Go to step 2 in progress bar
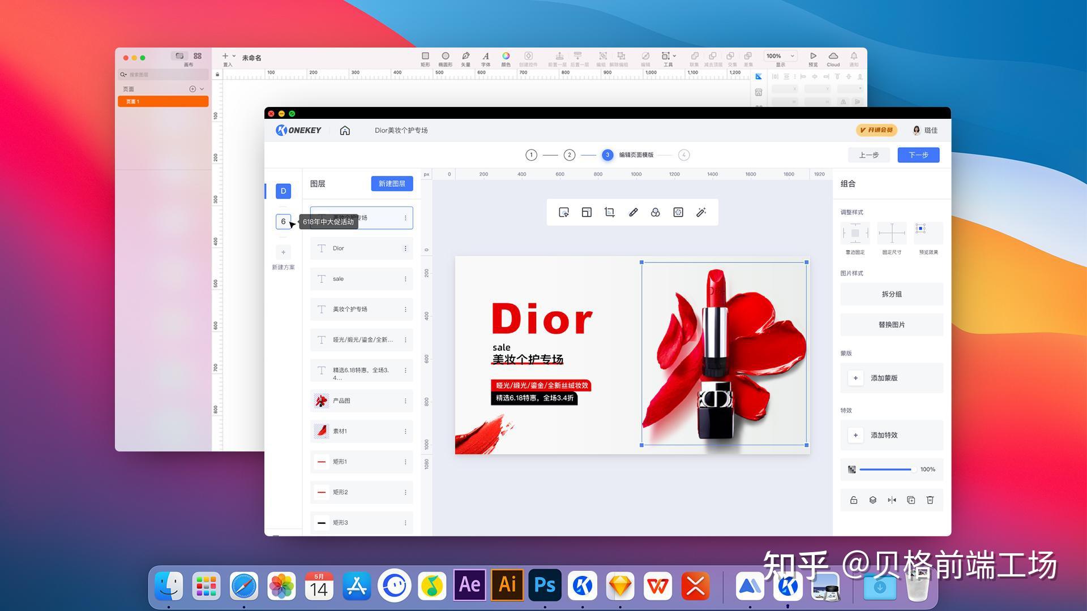 [570, 155]
